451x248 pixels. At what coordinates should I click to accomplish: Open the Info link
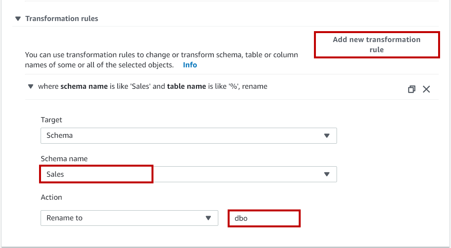pyautogui.click(x=190, y=65)
